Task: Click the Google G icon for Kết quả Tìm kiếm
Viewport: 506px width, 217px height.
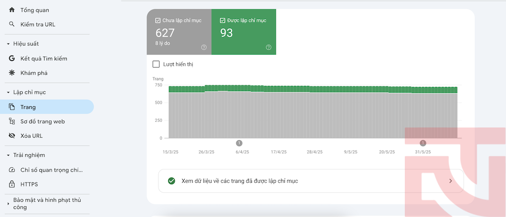Action: [12, 58]
